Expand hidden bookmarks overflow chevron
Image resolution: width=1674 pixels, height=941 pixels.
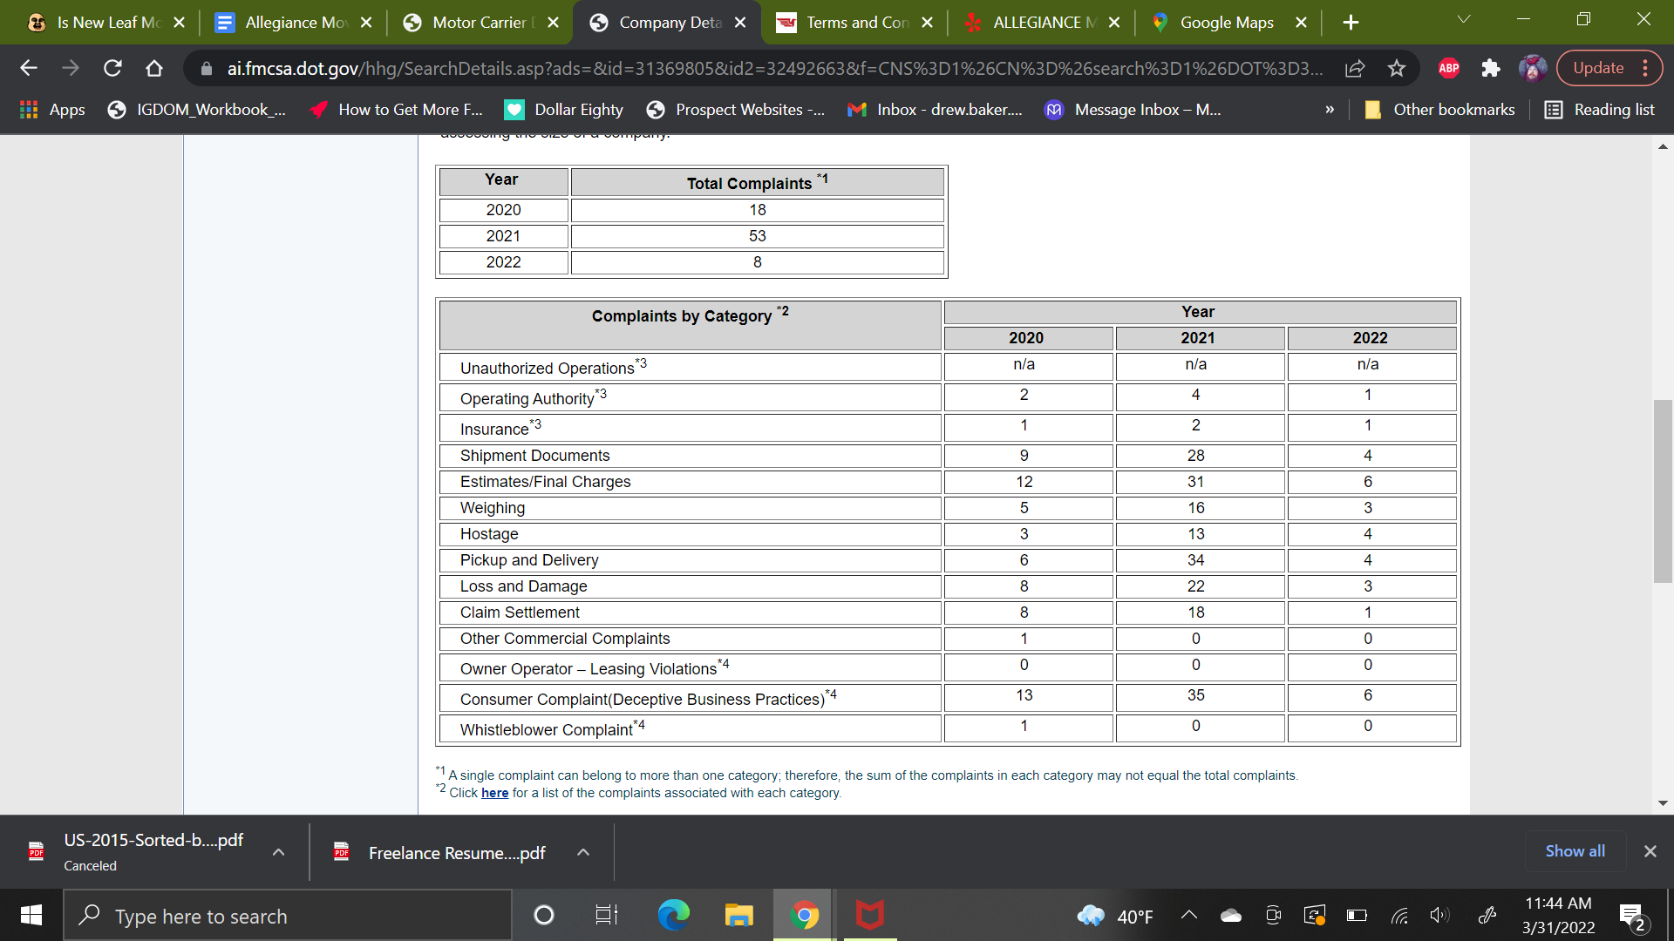click(x=1330, y=110)
